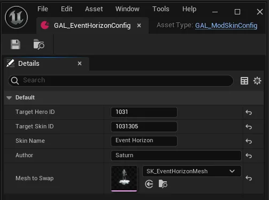This screenshot has height=200, width=269.
Task: Click the Mesh to Swap label
Action: (35, 178)
